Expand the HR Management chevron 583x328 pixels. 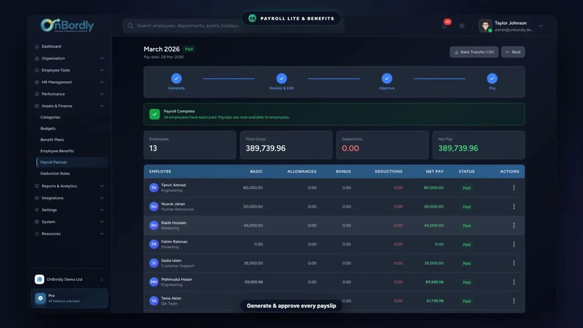pos(102,82)
